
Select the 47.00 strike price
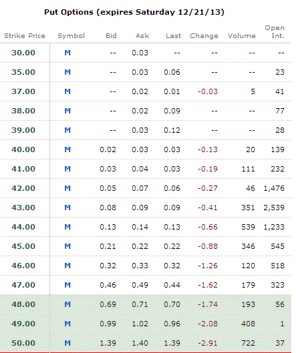pyautogui.click(x=23, y=285)
